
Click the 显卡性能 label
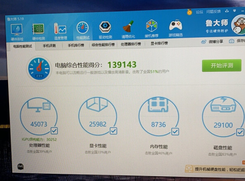[x=98, y=146]
